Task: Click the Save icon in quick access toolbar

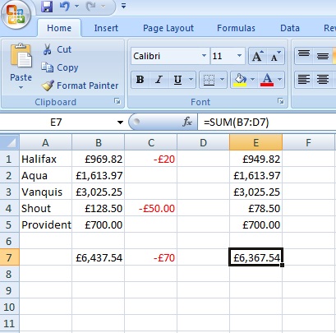Action: 47,7
